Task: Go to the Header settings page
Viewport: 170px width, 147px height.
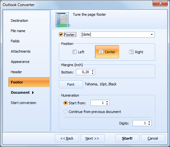Action: 16,72
